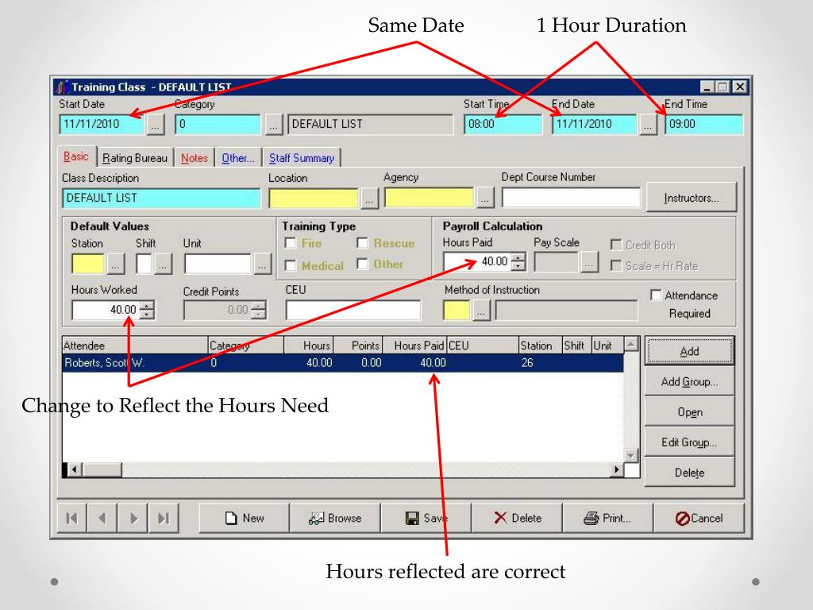Click in the Class Description field

point(161,198)
